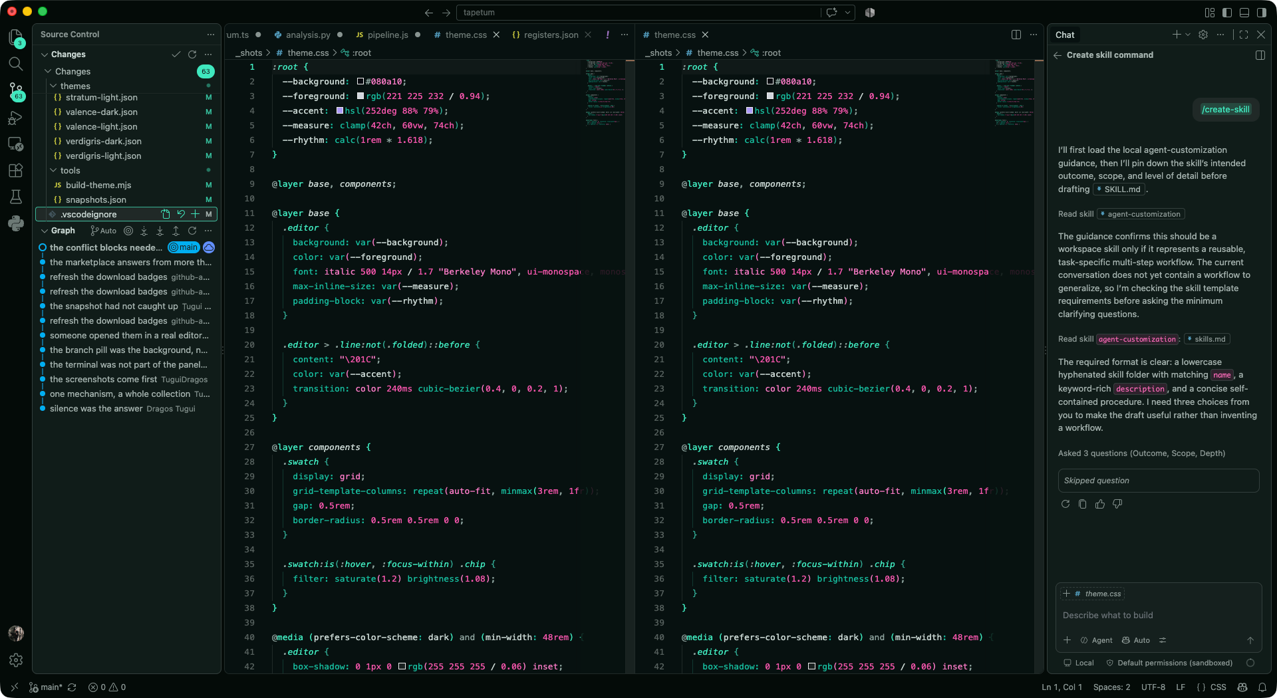Open the Default permissions (sandboxed) picker
Screen dimensions: 1277x698
1169,663
